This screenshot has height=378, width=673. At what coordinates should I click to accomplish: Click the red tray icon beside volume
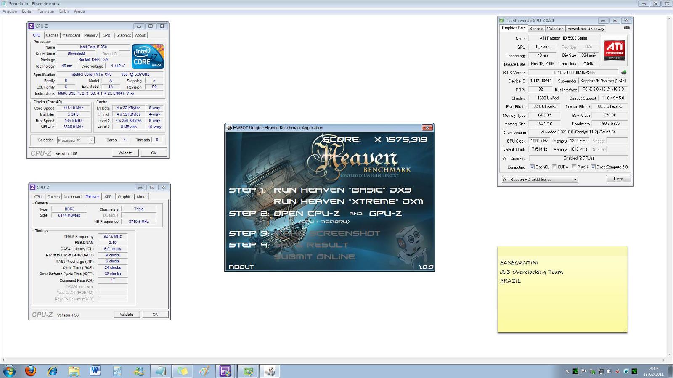(x=617, y=371)
